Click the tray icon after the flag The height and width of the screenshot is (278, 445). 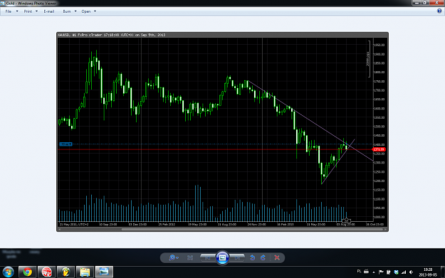click(x=389, y=272)
